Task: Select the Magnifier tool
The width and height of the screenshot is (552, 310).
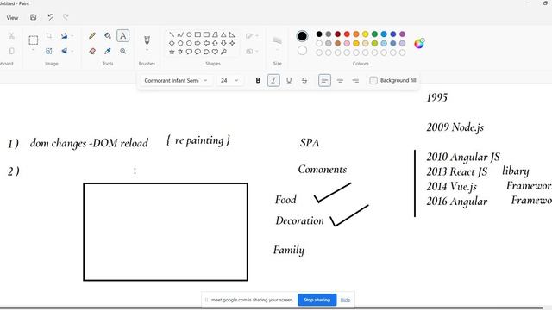Action: click(122, 52)
